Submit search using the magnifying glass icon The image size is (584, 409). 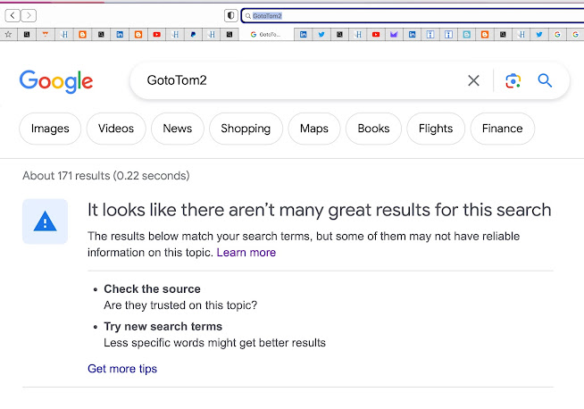[x=545, y=80]
